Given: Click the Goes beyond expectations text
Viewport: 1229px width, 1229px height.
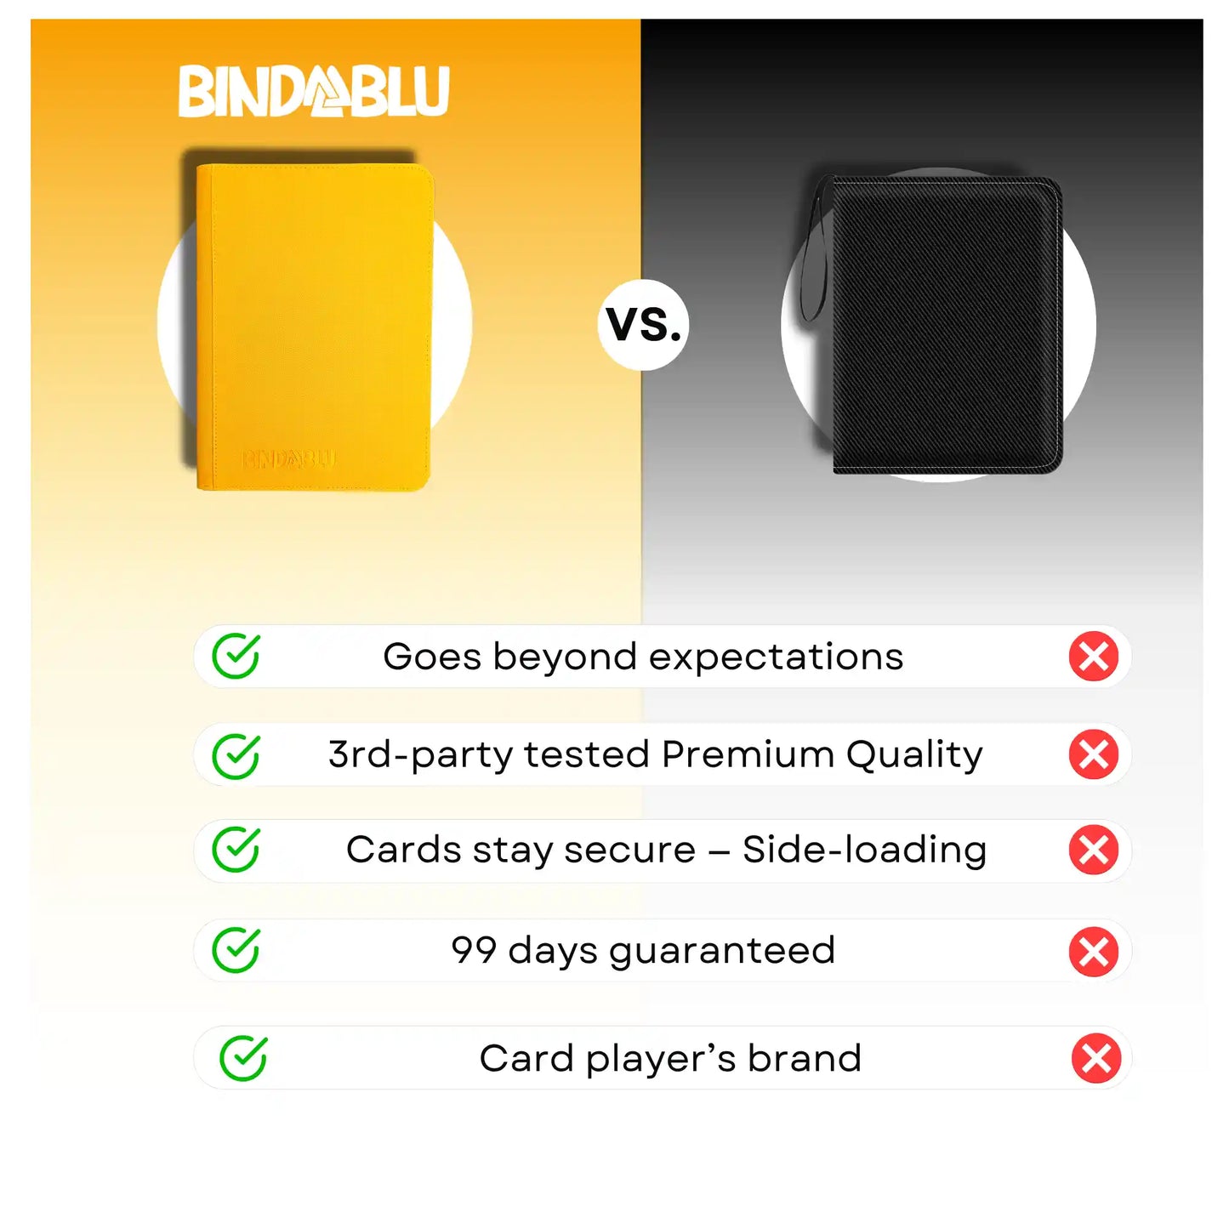Looking at the screenshot, I should (643, 657).
